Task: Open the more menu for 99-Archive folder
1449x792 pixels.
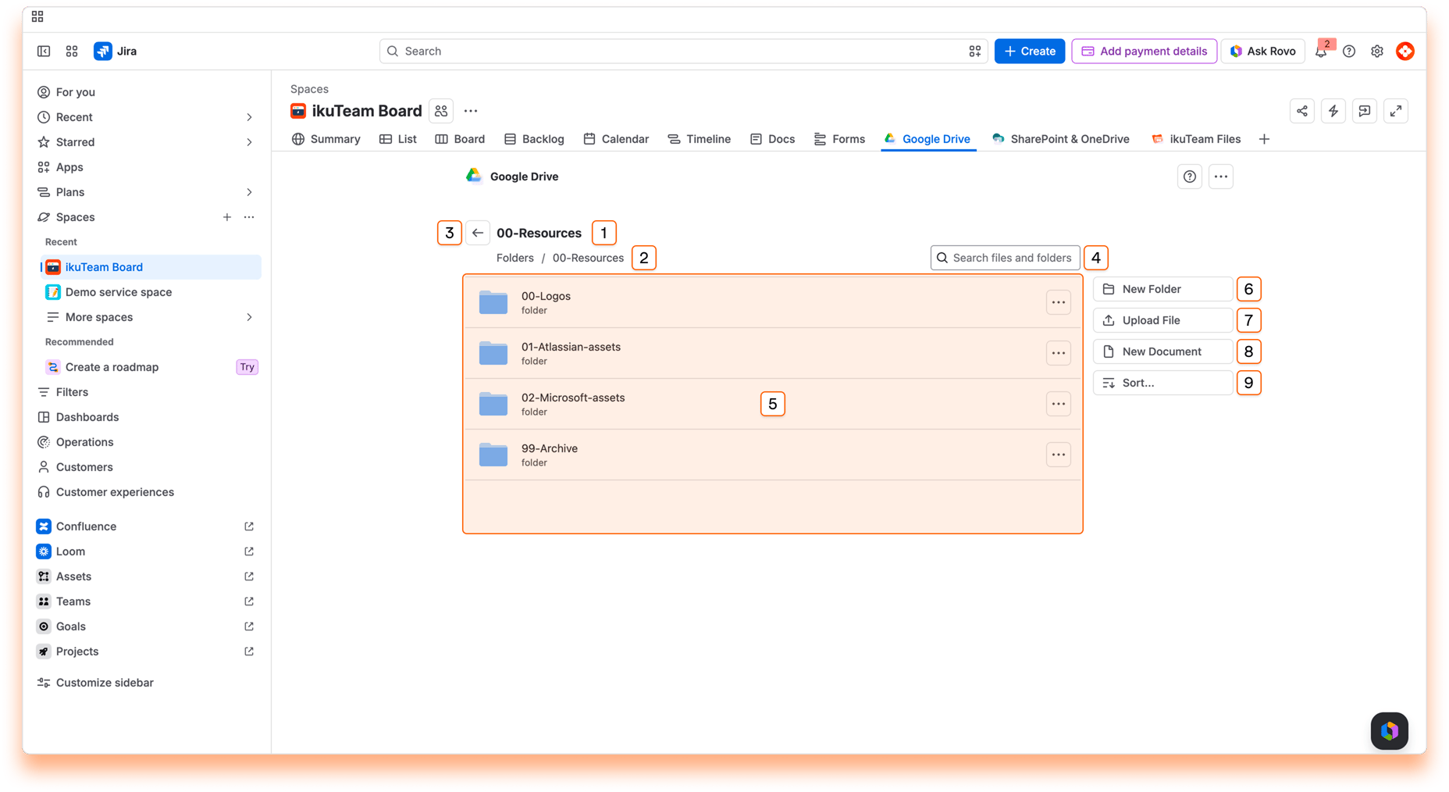Action: pyautogui.click(x=1059, y=455)
